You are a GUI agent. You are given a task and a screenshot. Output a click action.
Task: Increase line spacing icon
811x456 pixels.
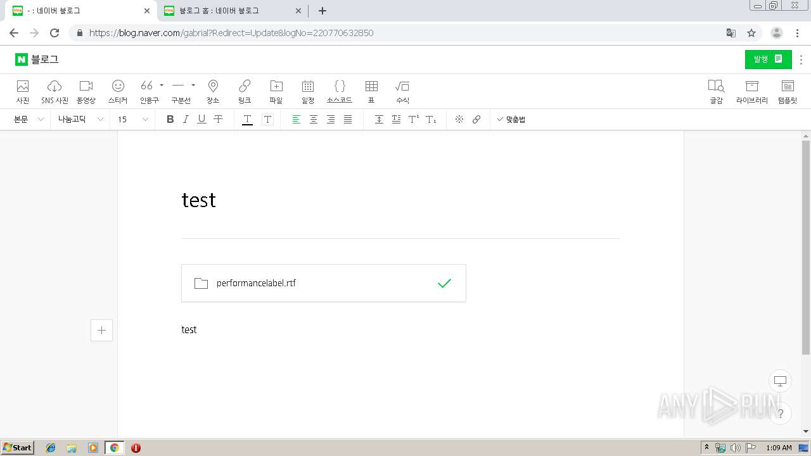[x=379, y=120]
